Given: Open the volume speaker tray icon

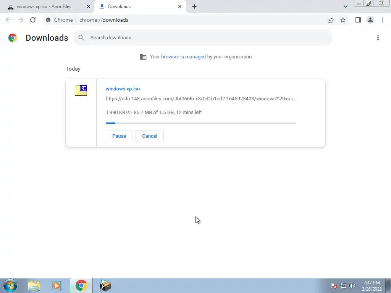Looking at the screenshot, I should (352, 286).
